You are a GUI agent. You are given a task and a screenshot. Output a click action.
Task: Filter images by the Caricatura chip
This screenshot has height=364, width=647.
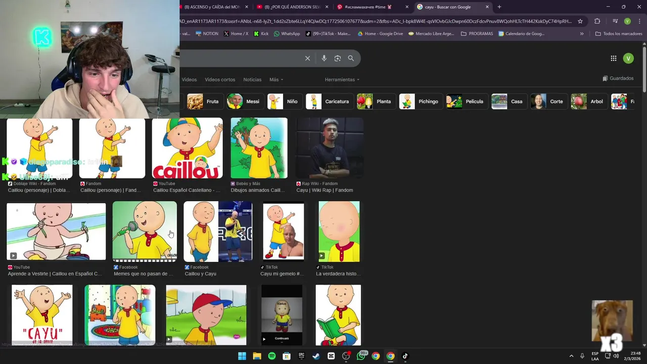(x=329, y=101)
